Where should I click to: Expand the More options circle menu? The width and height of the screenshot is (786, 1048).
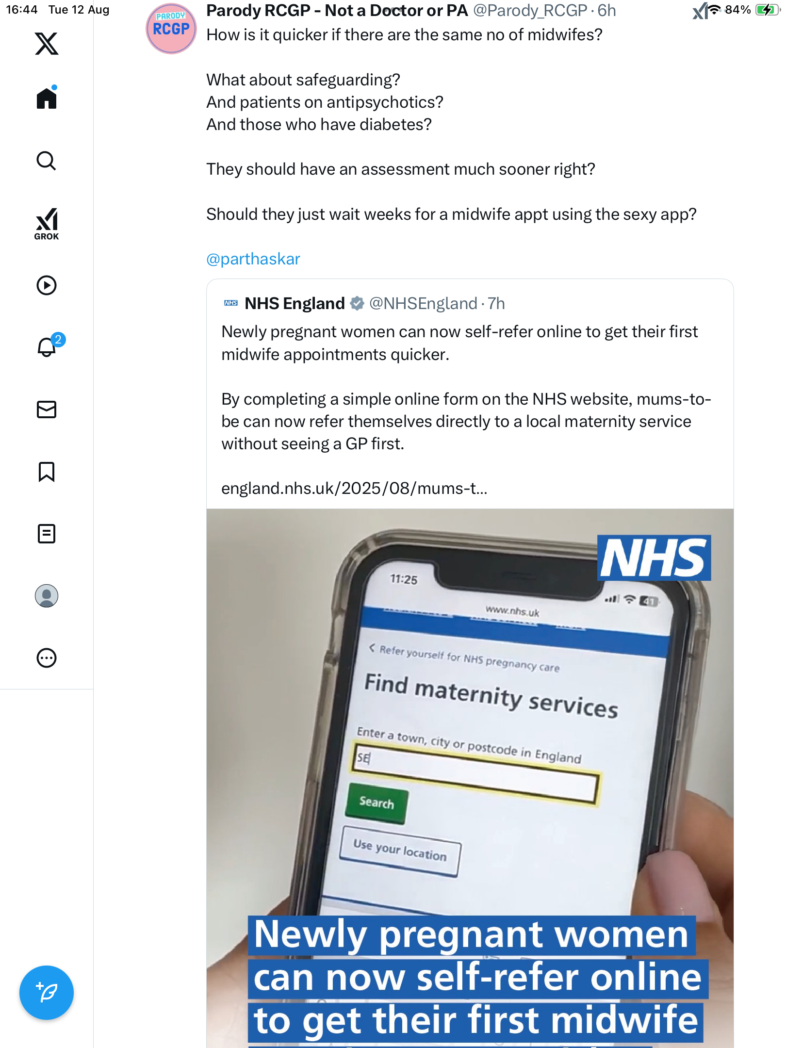(47, 658)
